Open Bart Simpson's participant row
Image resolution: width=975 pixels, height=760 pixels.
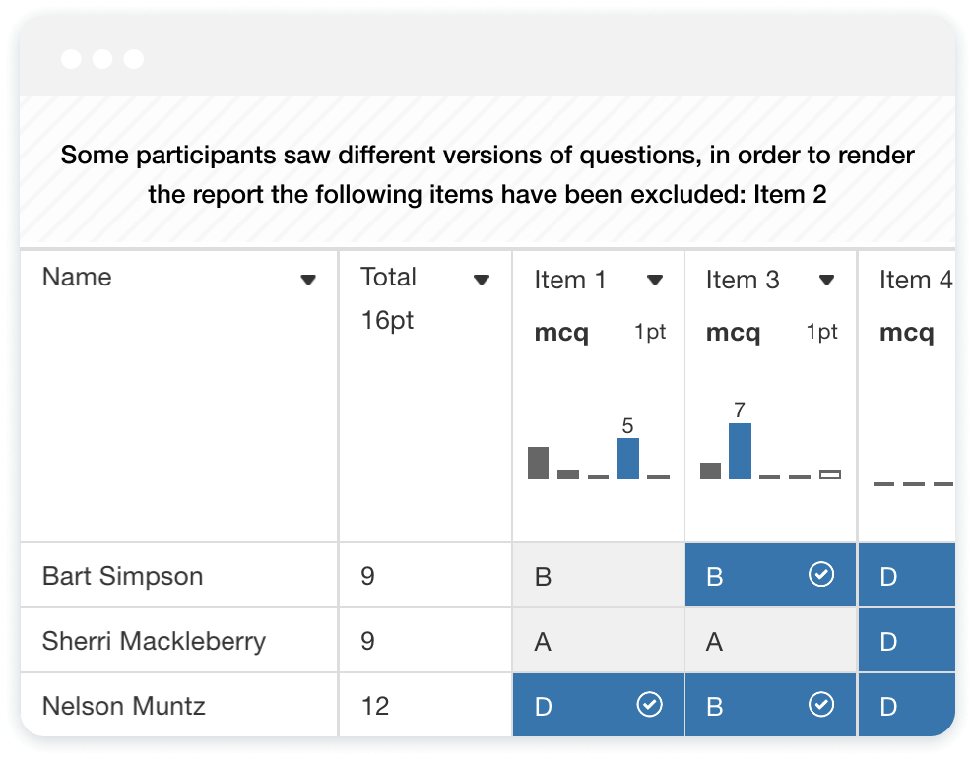[122, 576]
